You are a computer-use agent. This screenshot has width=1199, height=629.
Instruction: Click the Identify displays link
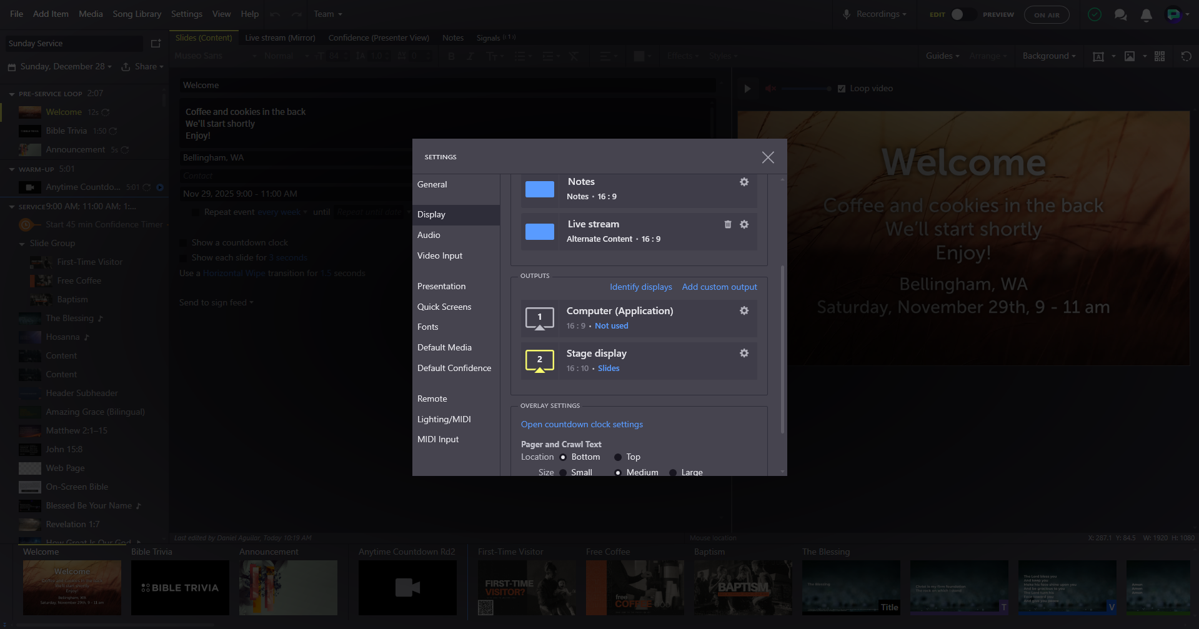tap(641, 287)
